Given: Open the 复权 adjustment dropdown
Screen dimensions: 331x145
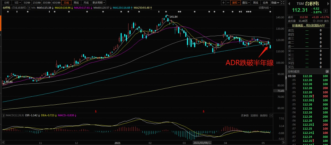Looking at the screenshot, I should click(236, 3).
